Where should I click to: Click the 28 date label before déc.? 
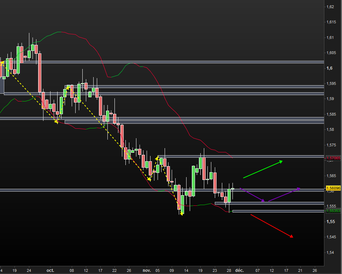click(229, 270)
